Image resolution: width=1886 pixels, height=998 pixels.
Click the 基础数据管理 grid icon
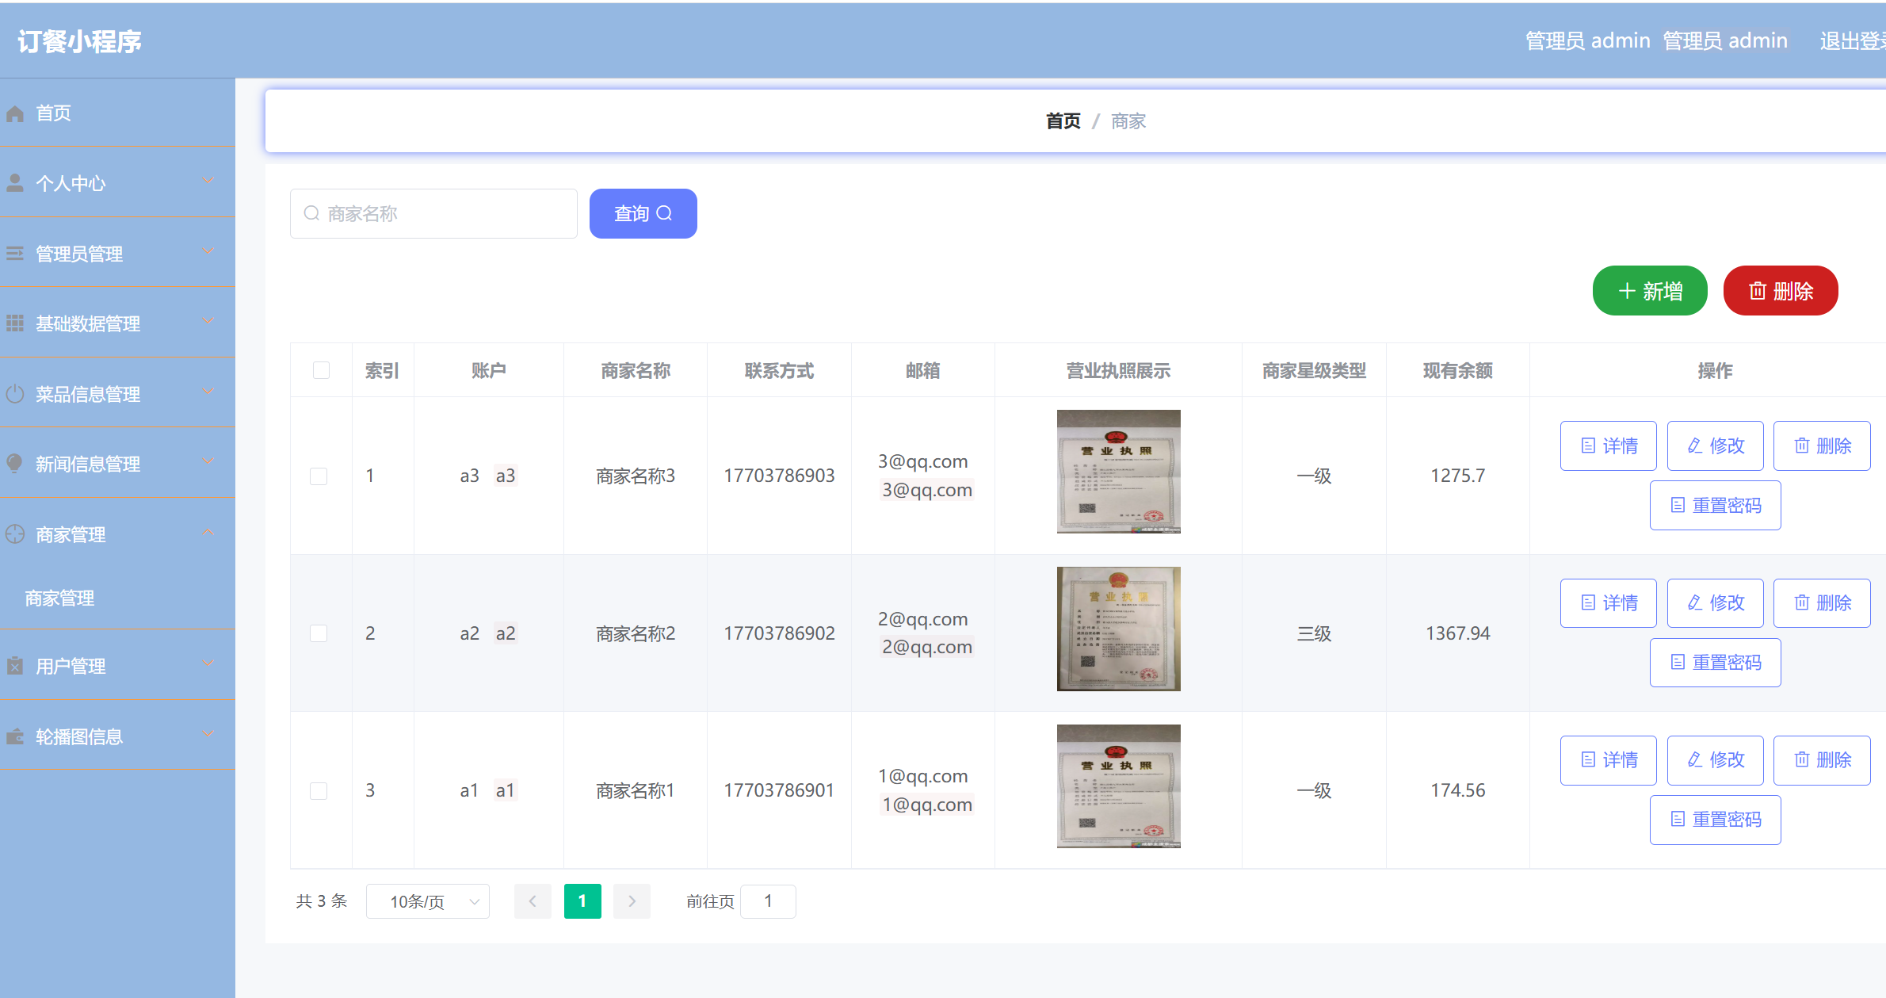click(14, 323)
